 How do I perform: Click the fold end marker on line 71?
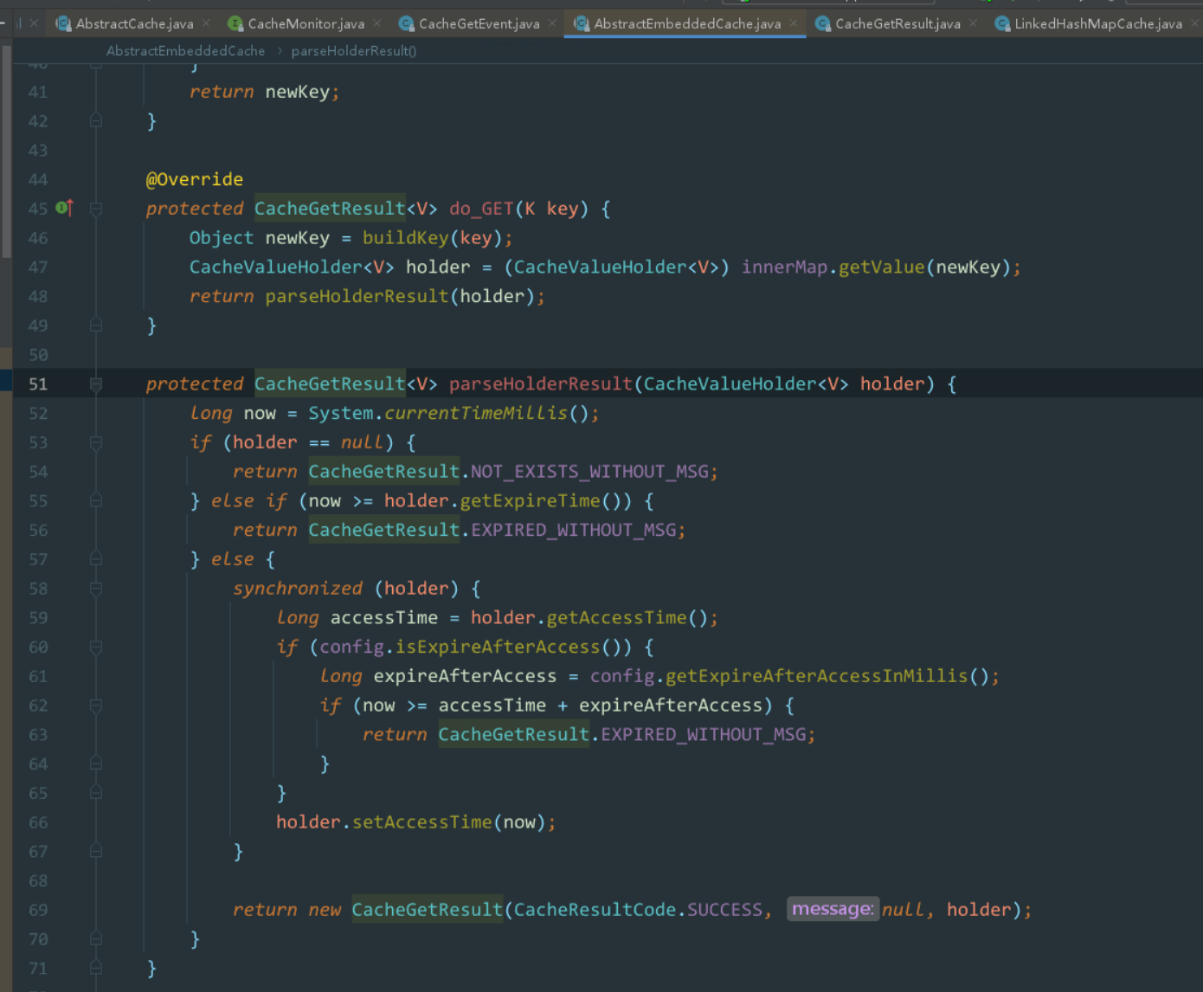[96, 968]
